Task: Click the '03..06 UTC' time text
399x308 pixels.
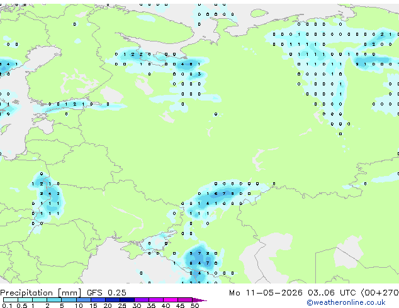Action: click(332, 293)
